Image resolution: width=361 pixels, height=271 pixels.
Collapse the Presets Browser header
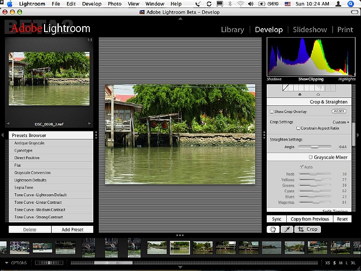[x=51, y=135]
